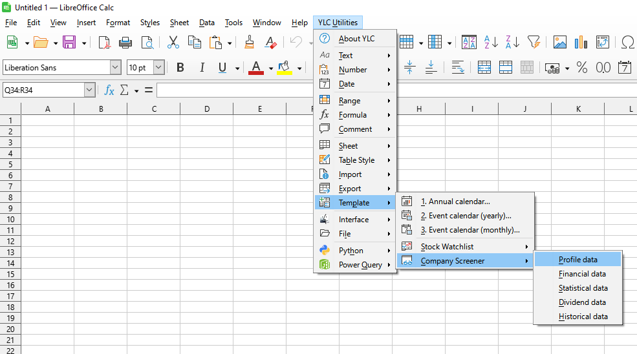The width and height of the screenshot is (637, 354).
Task: Click the formula input line
Action: (235, 90)
